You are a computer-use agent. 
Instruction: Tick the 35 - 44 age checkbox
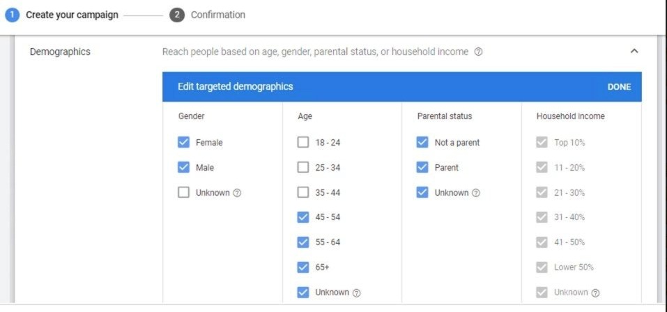coord(303,193)
